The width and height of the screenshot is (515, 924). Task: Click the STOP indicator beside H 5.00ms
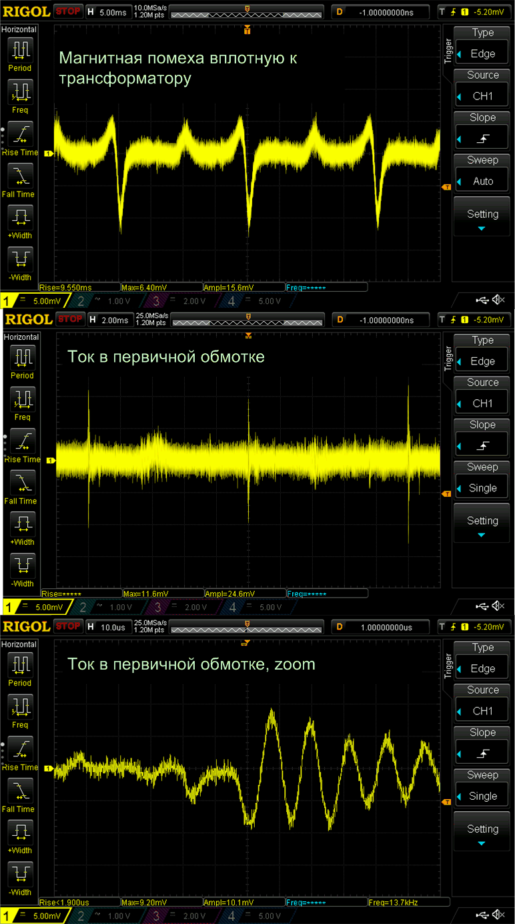click(69, 11)
